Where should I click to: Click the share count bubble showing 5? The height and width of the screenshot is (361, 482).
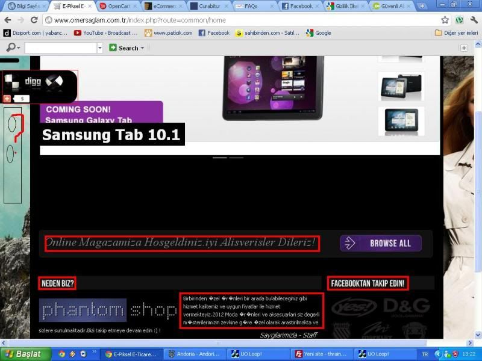click(22, 99)
